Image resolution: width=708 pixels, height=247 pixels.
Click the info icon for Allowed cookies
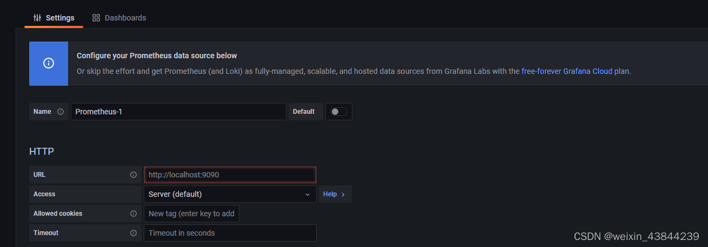[133, 214]
